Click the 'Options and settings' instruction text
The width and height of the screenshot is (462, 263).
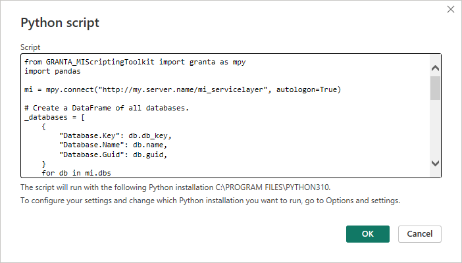point(210,201)
